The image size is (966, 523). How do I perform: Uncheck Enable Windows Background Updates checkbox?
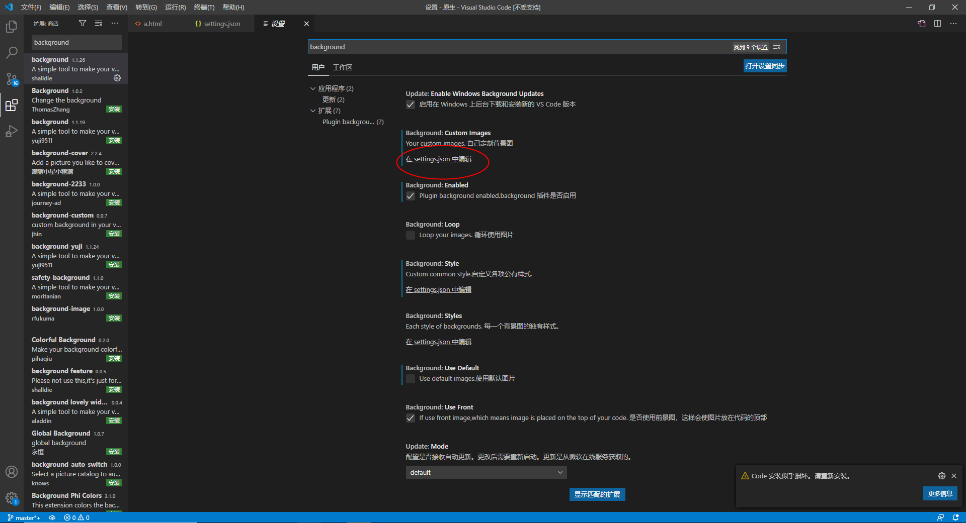click(x=411, y=104)
